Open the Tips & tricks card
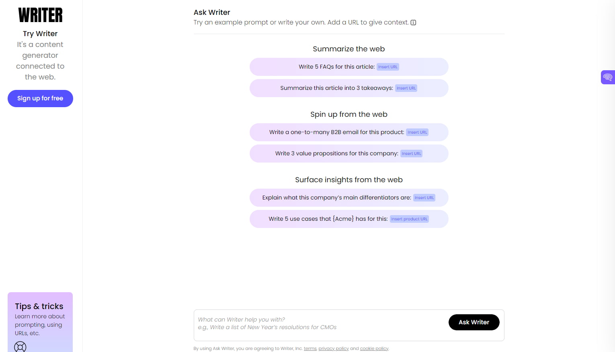615x352 pixels. pos(39,306)
